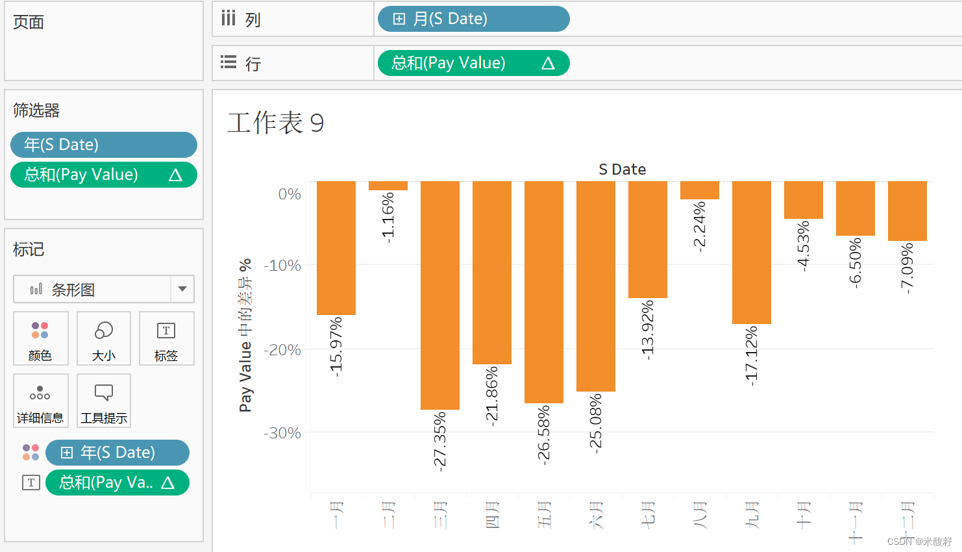The width and height of the screenshot is (962, 552).
Task: Click the 九月 month axis label
Action: point(752,515)
